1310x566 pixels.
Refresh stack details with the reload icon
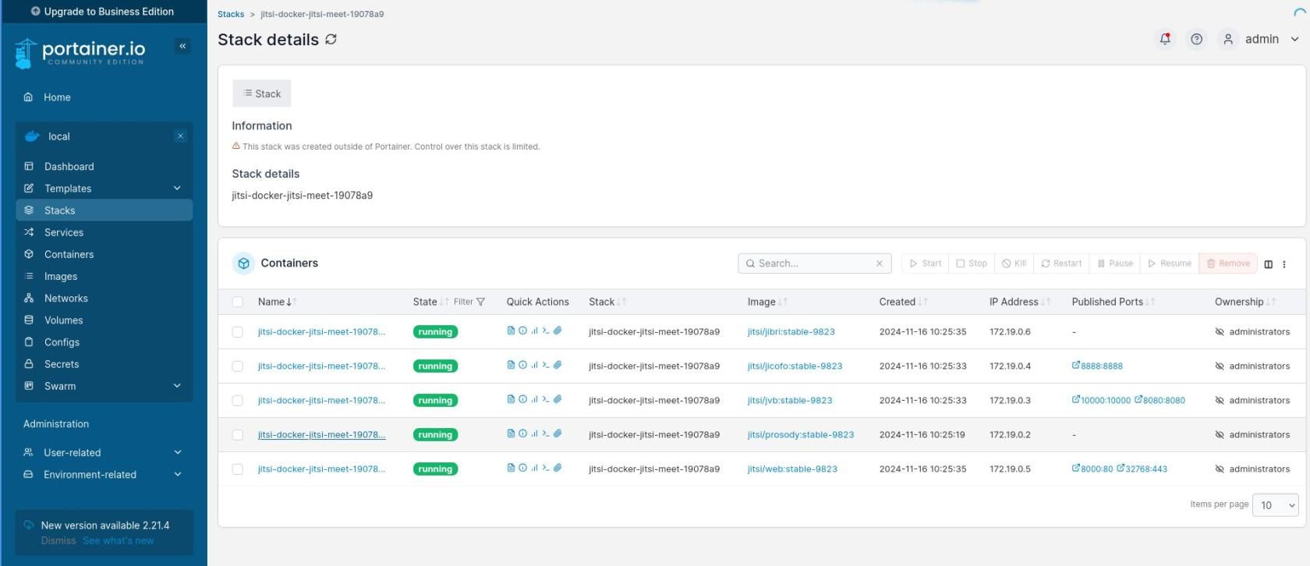(x=331, y=40)
